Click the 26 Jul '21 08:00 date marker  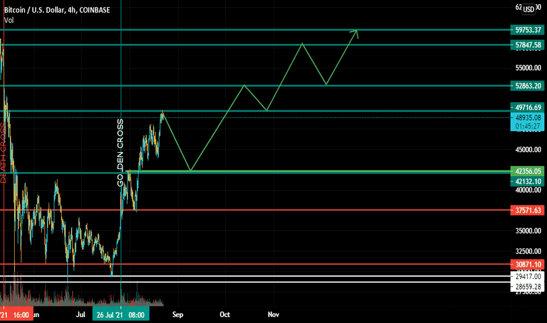click(x=121, y=315)
